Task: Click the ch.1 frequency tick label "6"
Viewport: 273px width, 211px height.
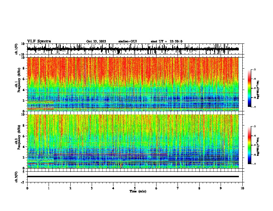Action: click(x=24, y=79)
